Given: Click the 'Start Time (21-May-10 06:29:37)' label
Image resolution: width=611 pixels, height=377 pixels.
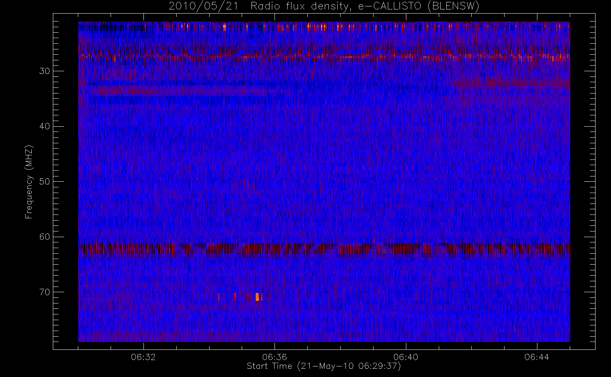Looking at the screenshot, I should click(x=324, y=366).
